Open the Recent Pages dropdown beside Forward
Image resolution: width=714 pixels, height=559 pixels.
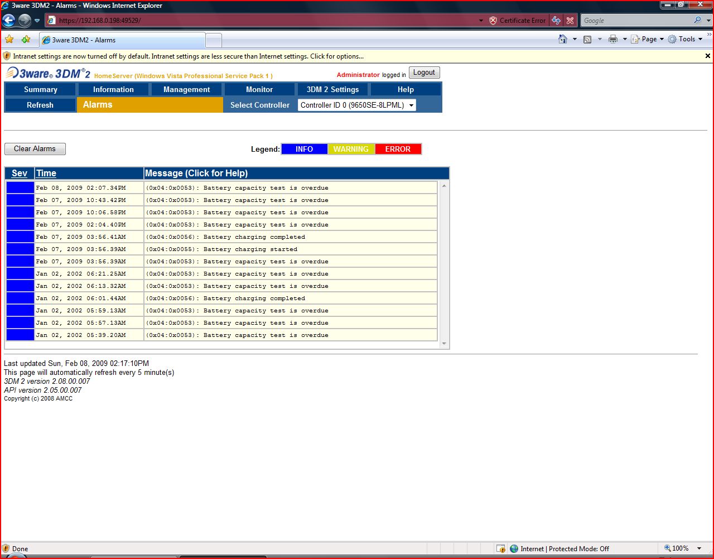click(37, 21)
